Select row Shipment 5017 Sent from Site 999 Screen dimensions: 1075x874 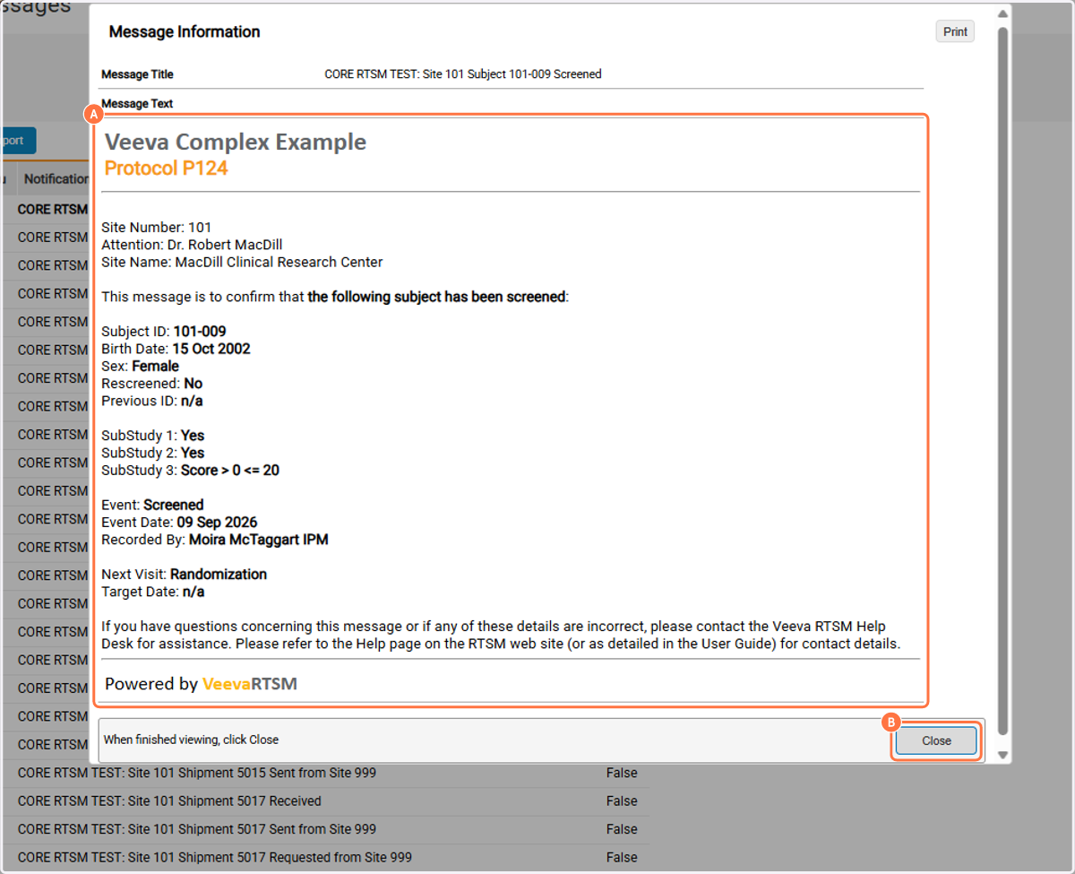325,829
